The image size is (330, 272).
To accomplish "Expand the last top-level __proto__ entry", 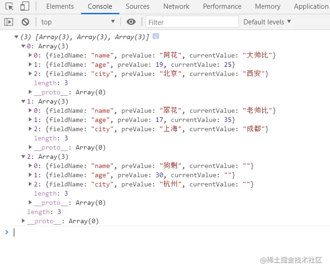I will [24, 221].
